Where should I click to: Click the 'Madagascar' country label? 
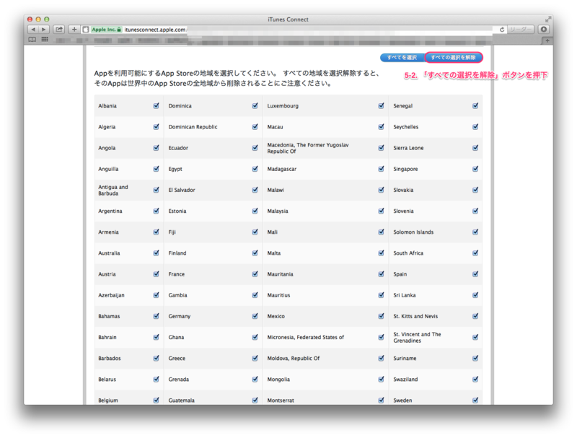[282, 169]
